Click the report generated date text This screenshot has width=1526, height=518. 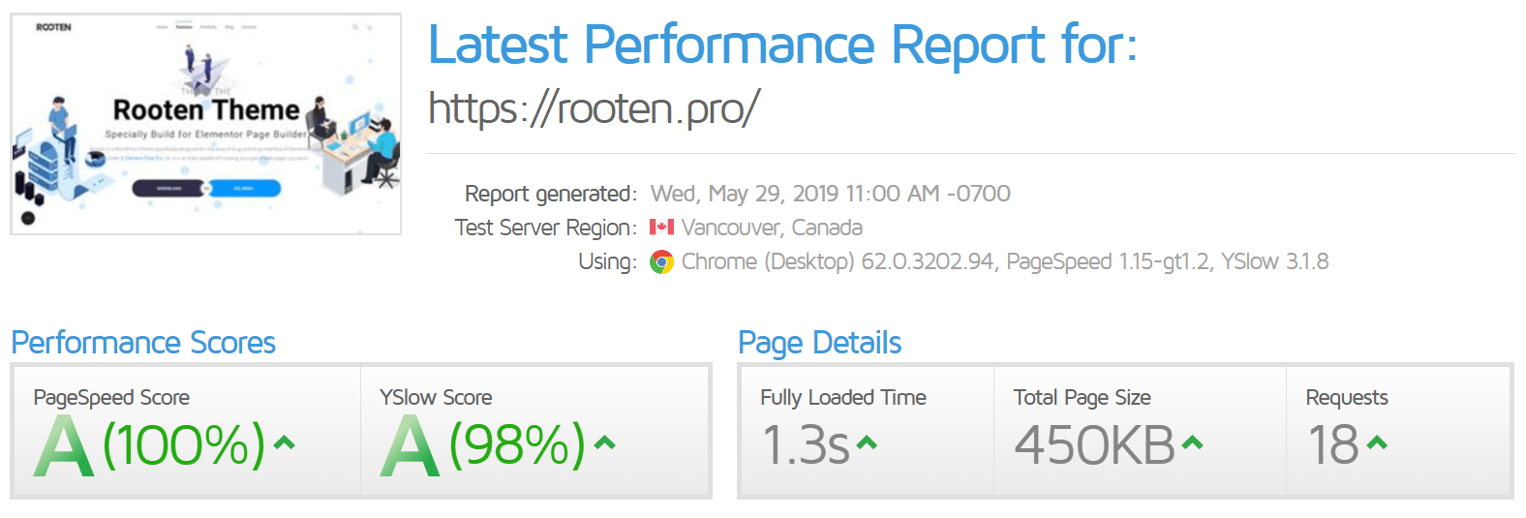click(830, 194)
